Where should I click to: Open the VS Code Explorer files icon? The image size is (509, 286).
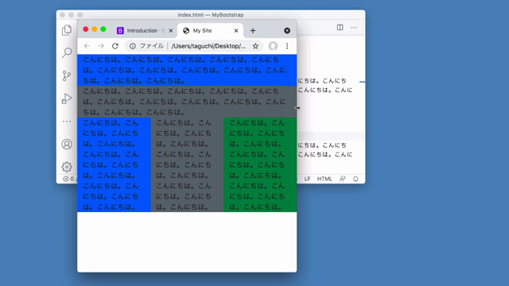[x=67, y=30]
